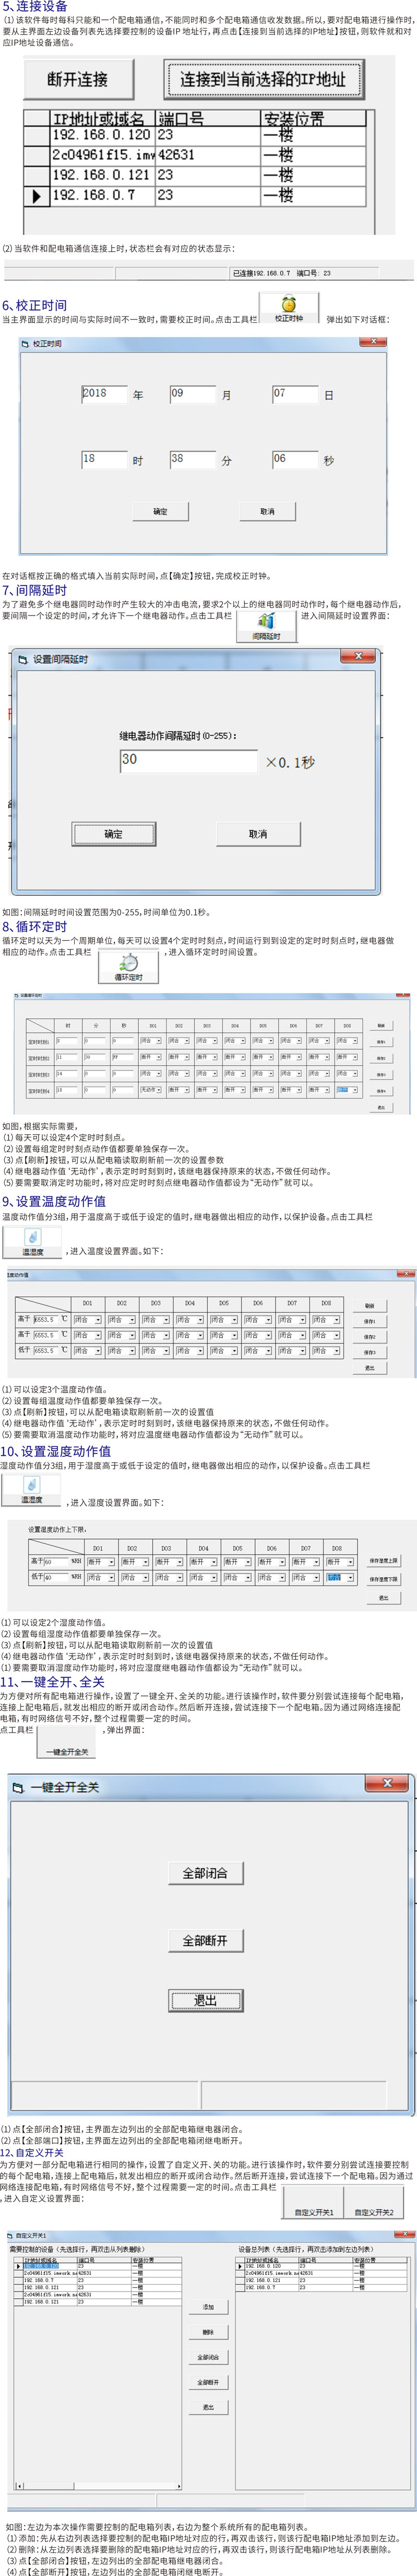
Task: Click the 安装位置 column header
Action: (x=312, y=118)
